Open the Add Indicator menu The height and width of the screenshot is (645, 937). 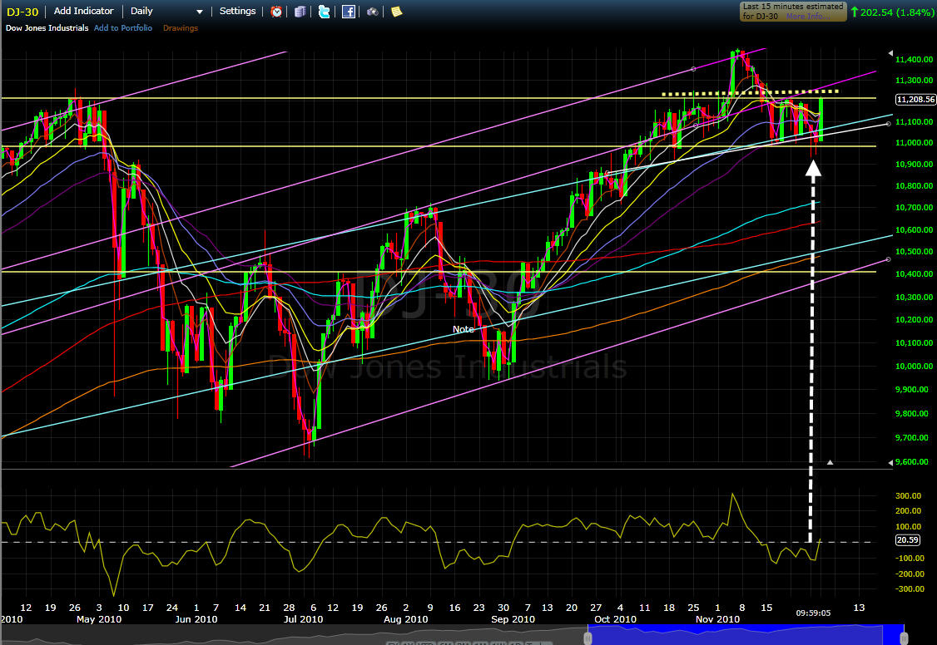(x=84, y=11)
